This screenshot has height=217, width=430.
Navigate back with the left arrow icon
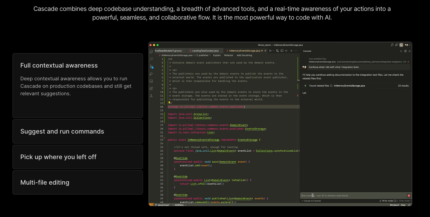[286, 50]
